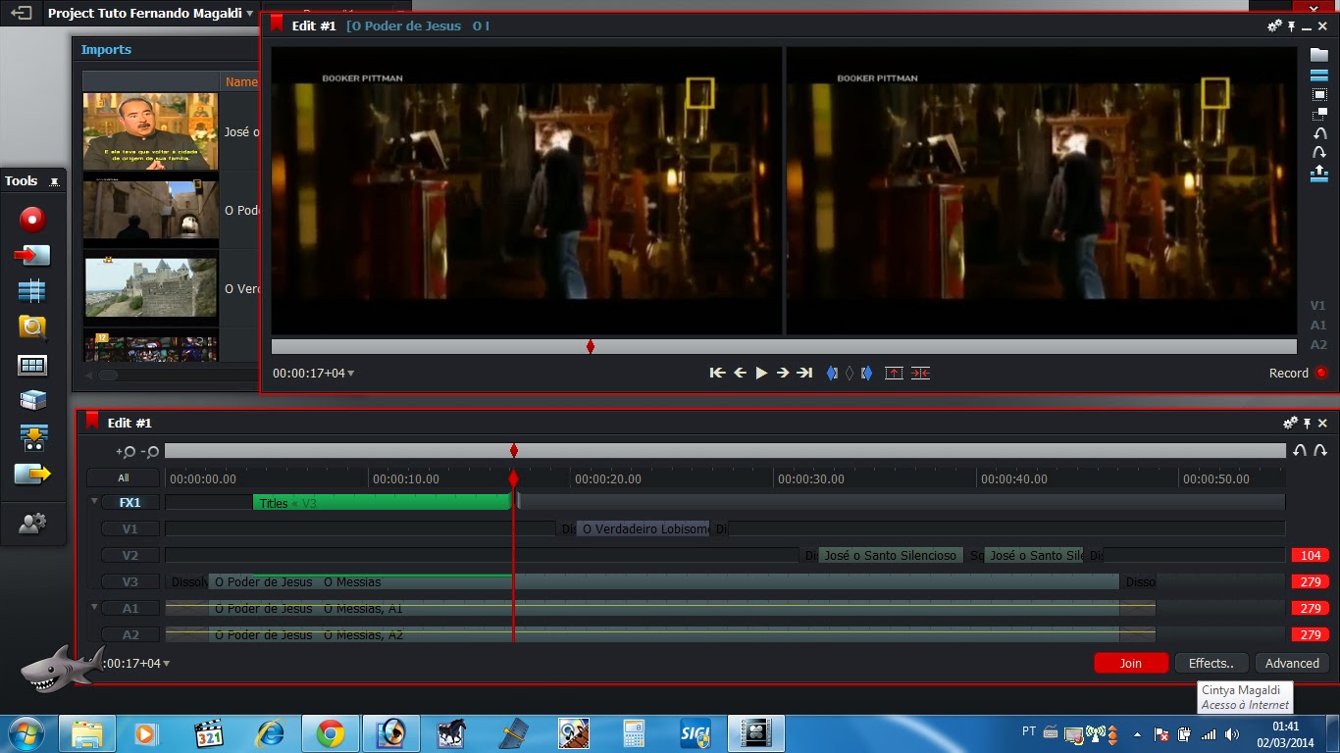Collapse the audio tracks group triangle beside A1

(95, 607)
